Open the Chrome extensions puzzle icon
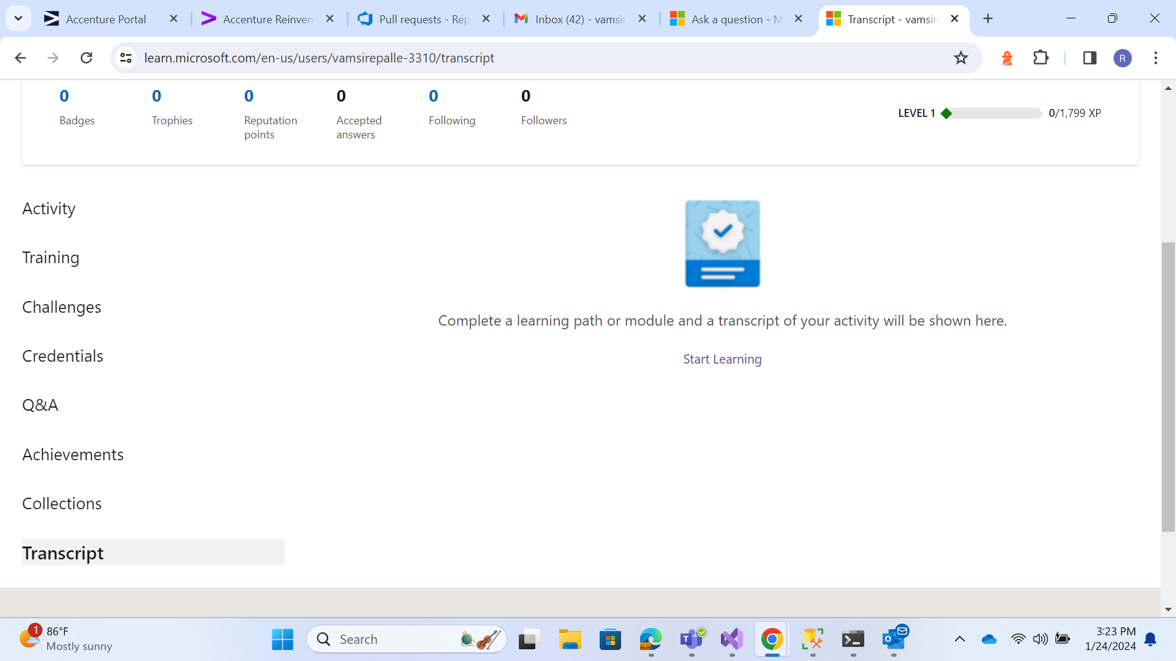The width and height of the screenshot is (1176, 661). point(1041,58)
